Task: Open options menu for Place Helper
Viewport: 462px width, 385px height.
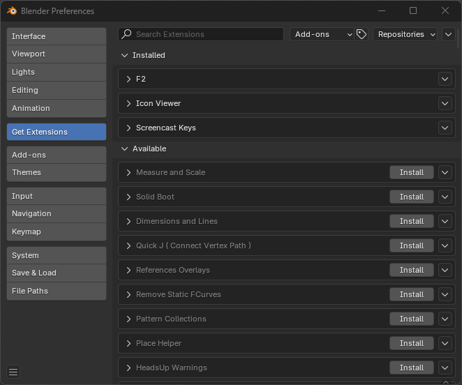Action: click(x=445, y=343)
